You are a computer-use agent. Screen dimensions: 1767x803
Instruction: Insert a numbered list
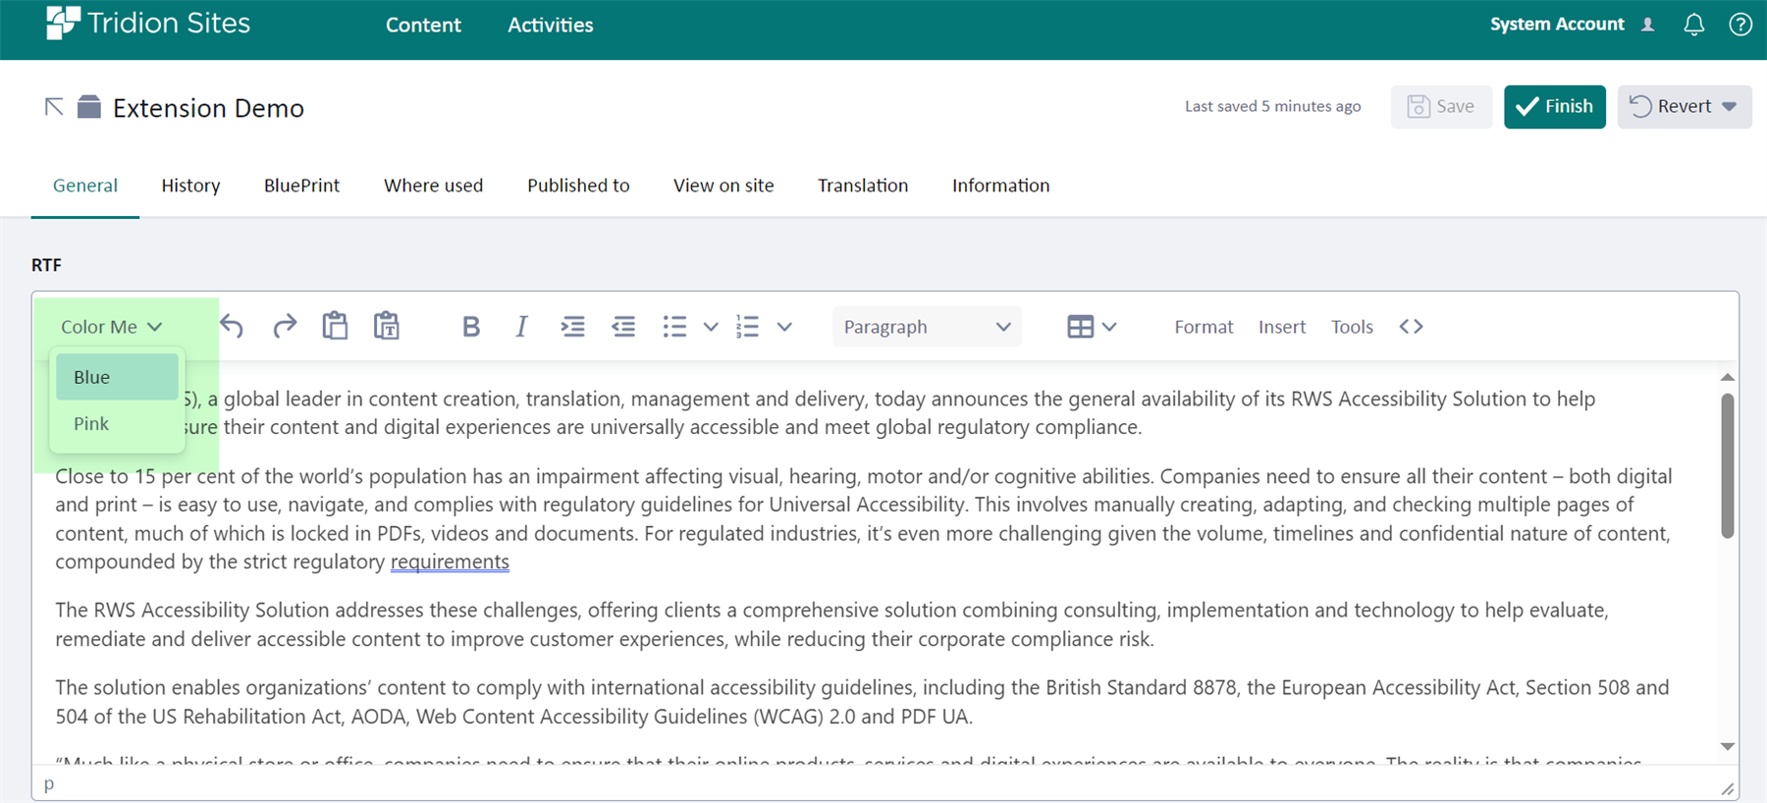[x=747, y=327]
